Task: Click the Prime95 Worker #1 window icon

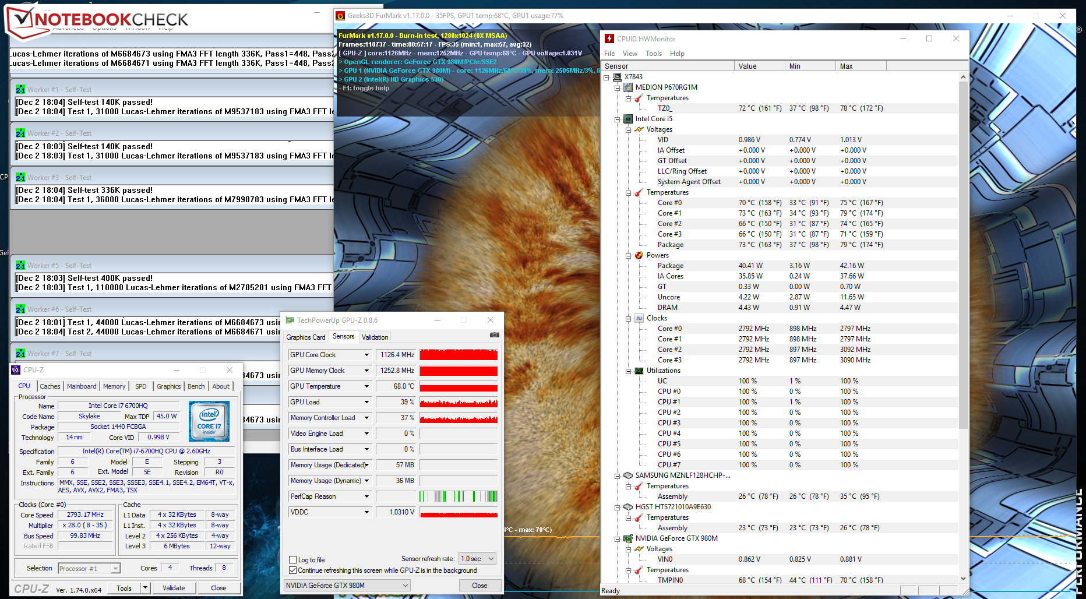Action: coord(20,90)
